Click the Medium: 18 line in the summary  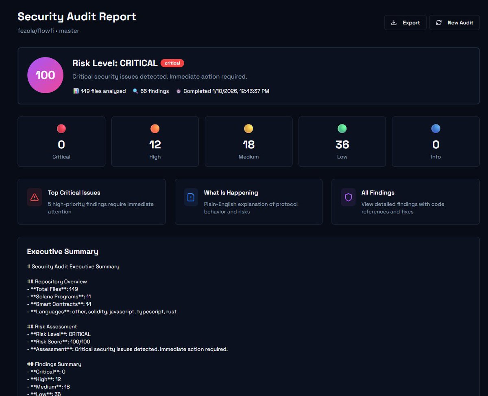pyautogui.click(x=48, y=387)
